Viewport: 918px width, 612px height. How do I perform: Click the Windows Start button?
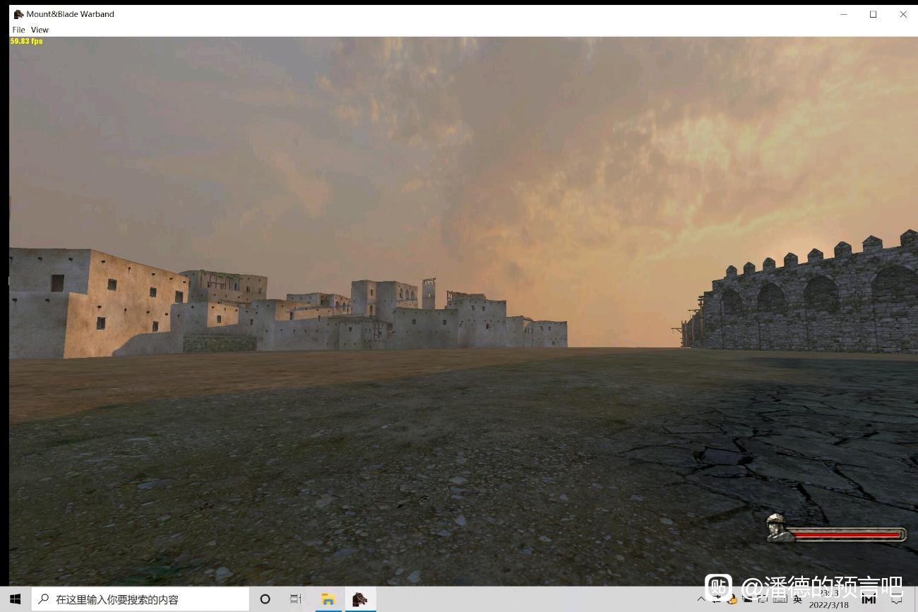[x=16, y=599]
